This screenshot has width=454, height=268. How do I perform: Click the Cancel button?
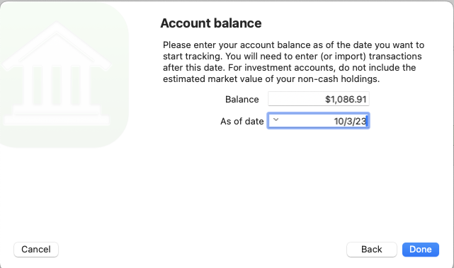tap(36, 249)
